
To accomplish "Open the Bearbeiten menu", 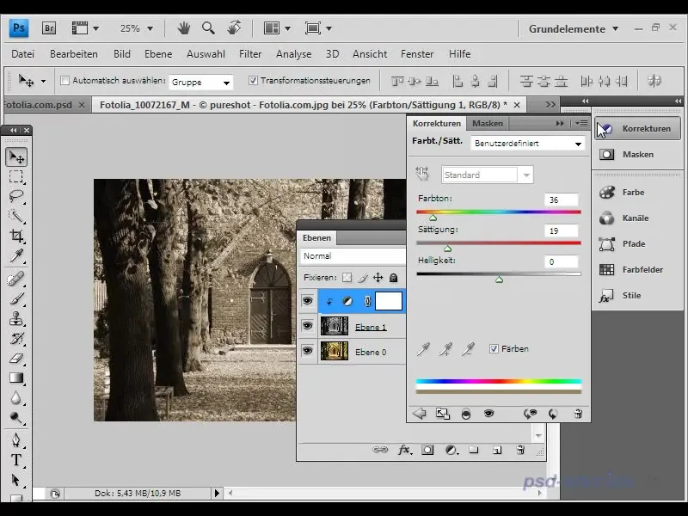I will 74,54.
